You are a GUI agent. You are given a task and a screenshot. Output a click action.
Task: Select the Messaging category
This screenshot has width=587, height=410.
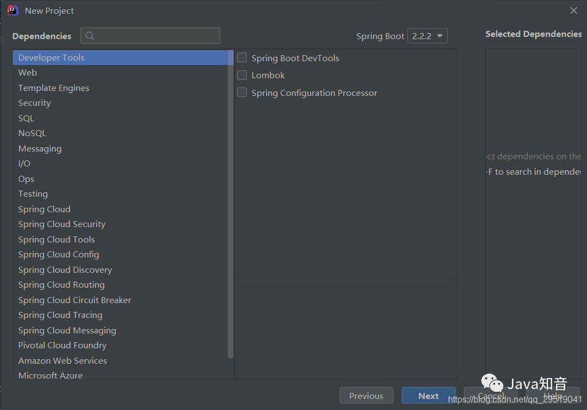pyautogui.click(x=120, y=148)
